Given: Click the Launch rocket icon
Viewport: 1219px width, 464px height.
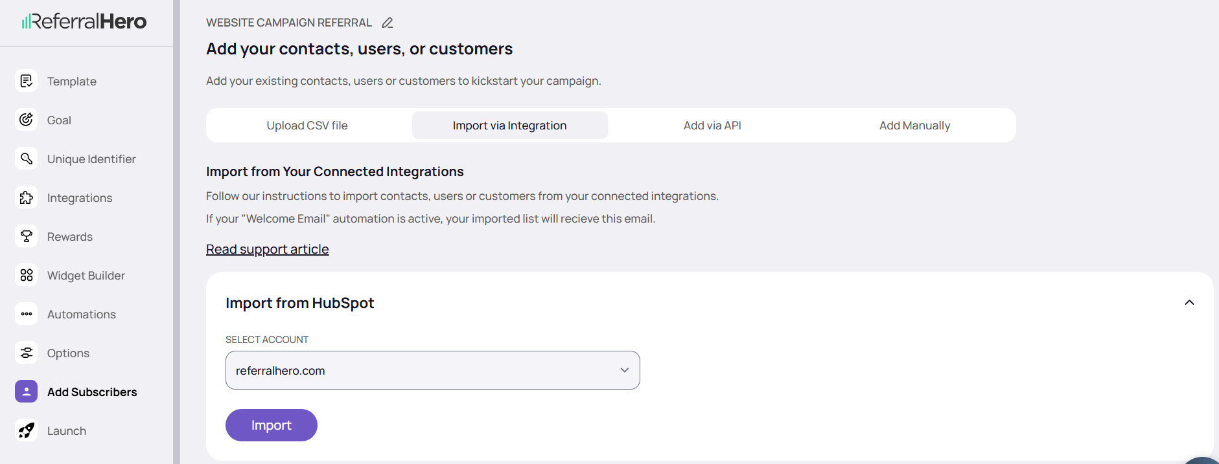Looking at the screenshot, I should coord(26,430).
